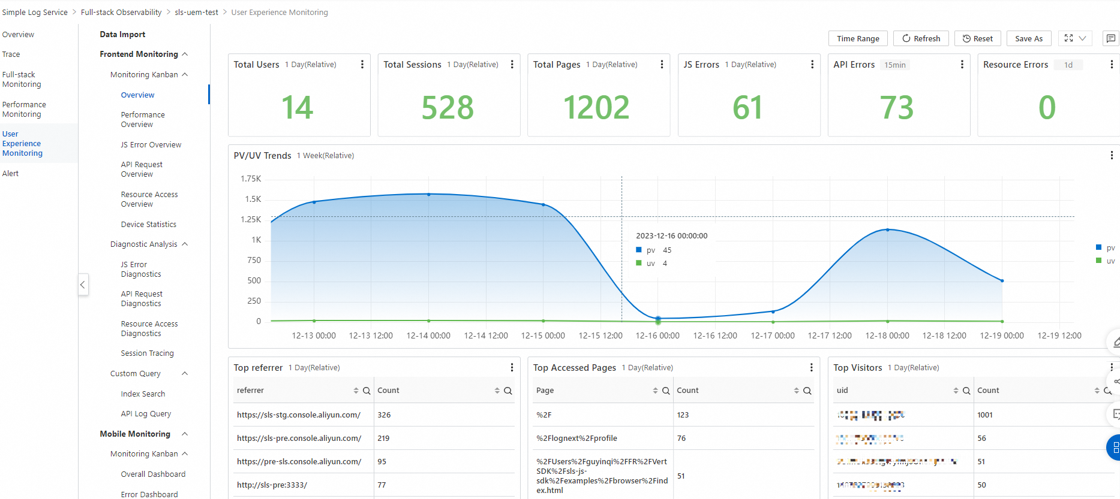Image resolution: width=1120 pixels, height=499 pixels.
Task: Search in the referrer column
Action: pos(367,391)
